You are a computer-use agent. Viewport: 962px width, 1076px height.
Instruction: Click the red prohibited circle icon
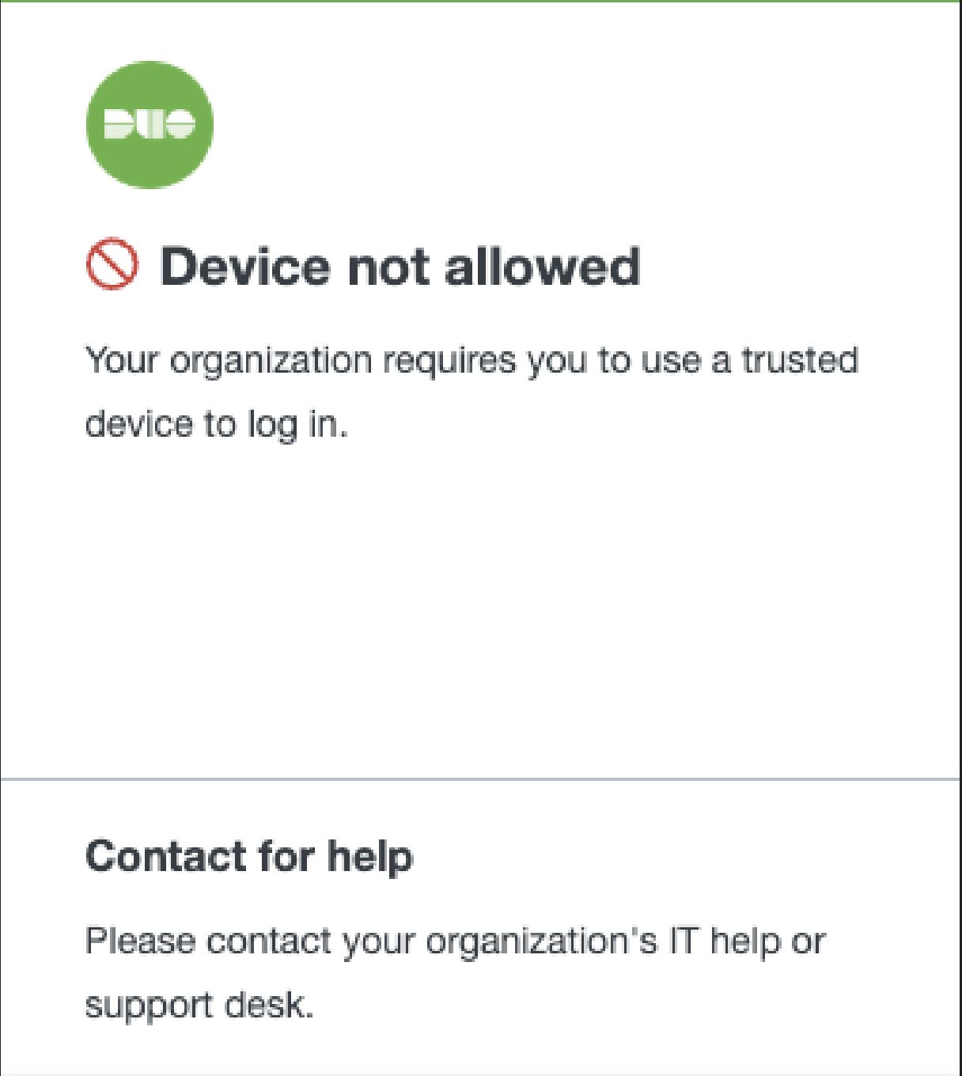[112, 264]
